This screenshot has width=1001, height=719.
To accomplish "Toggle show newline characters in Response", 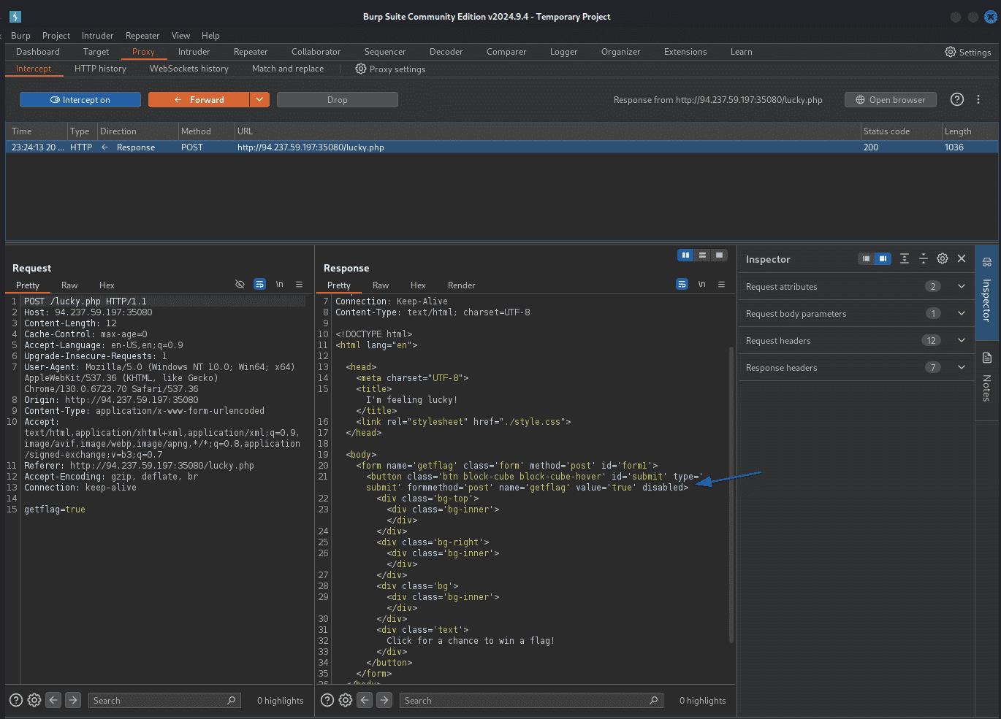I will pyautogui.click(x=701, y=284).
